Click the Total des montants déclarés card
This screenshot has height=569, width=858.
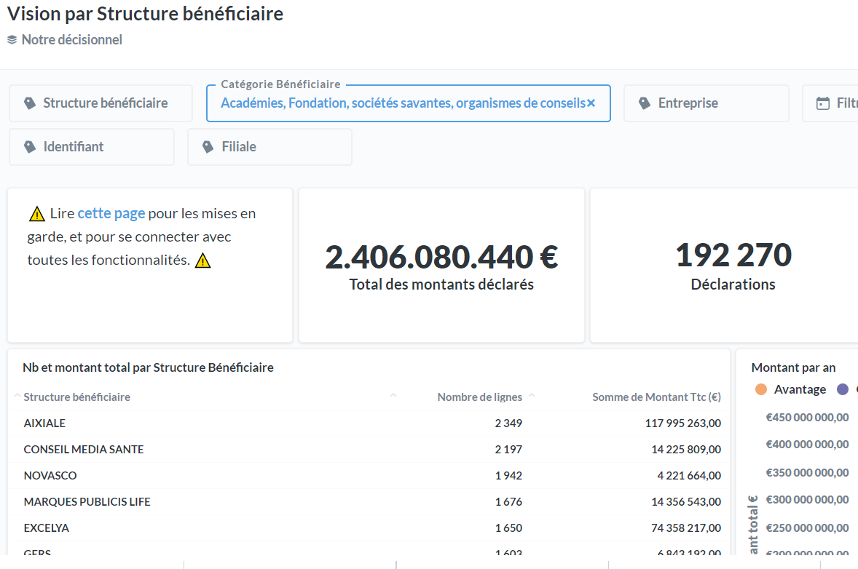point(441,266)
